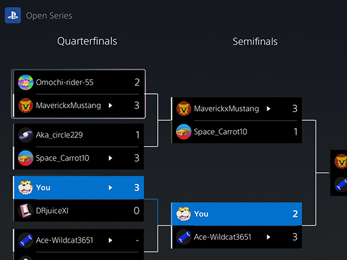Click Ace-Wildcat3651's skateboard avatar in Semifinals

[184, 237]
